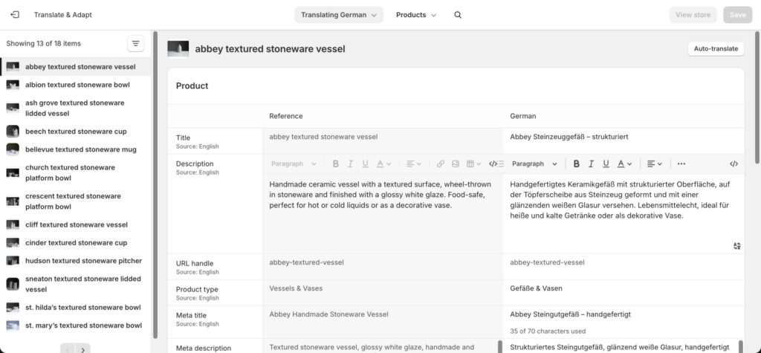This screenshot has height=353, width=761.
Task: Open table dropdown in Reference toolbar
Action: 473,164
